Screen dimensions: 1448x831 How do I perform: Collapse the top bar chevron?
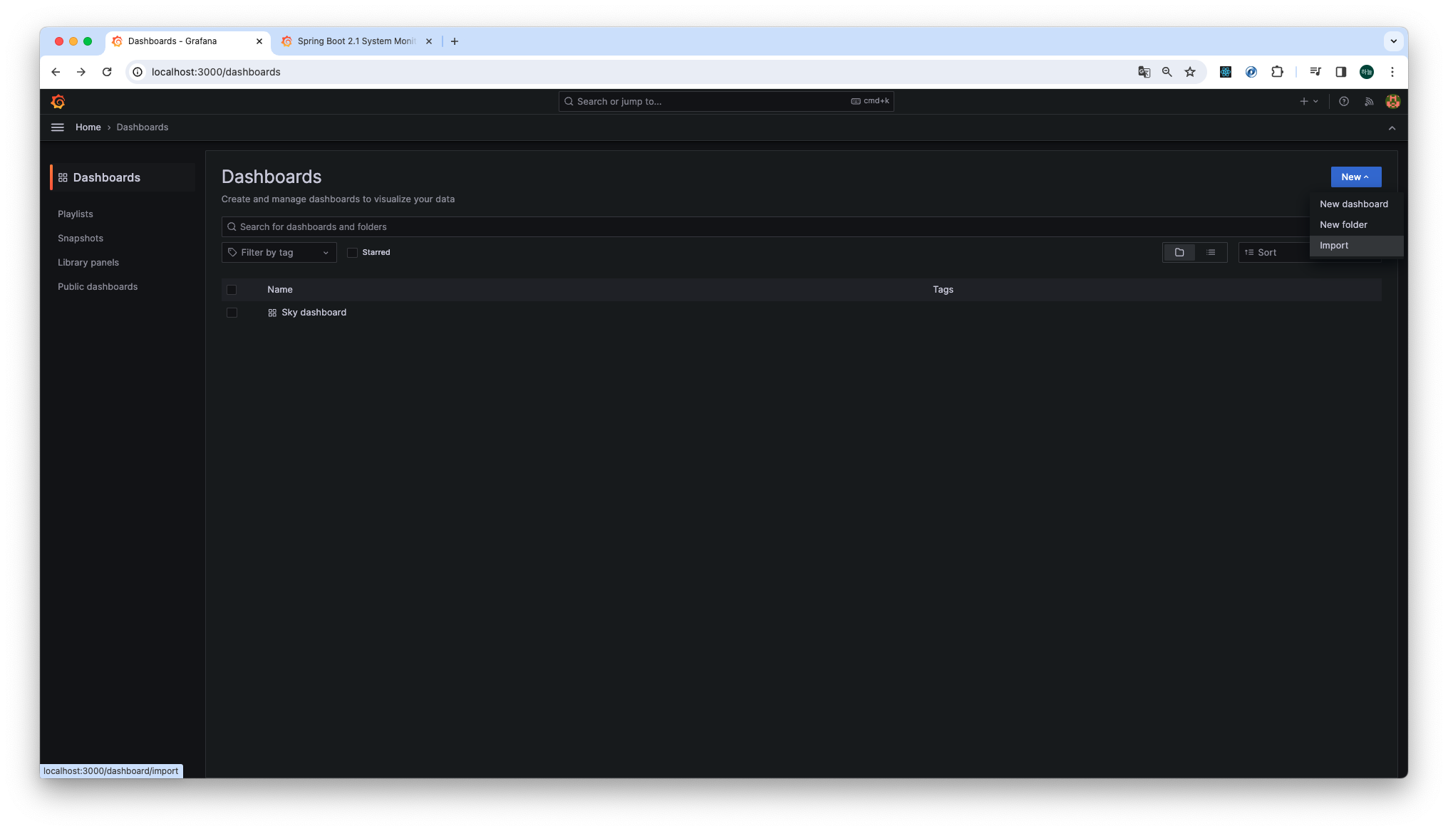pos(1392,128)
